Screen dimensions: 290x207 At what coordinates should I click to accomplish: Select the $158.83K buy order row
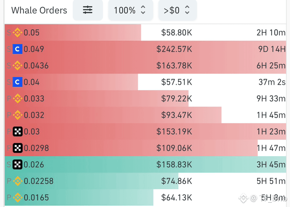click(x=146, y=165)
